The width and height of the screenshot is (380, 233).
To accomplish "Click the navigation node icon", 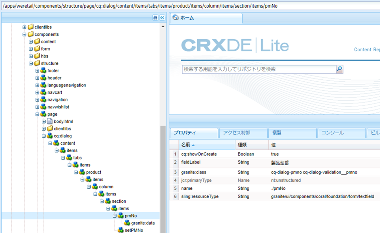I will click(43, 100).
